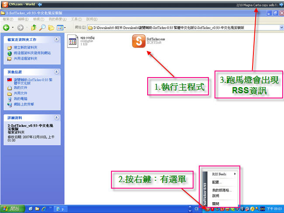Toggle the Folders pane toolbar icon

pos(52,28)
